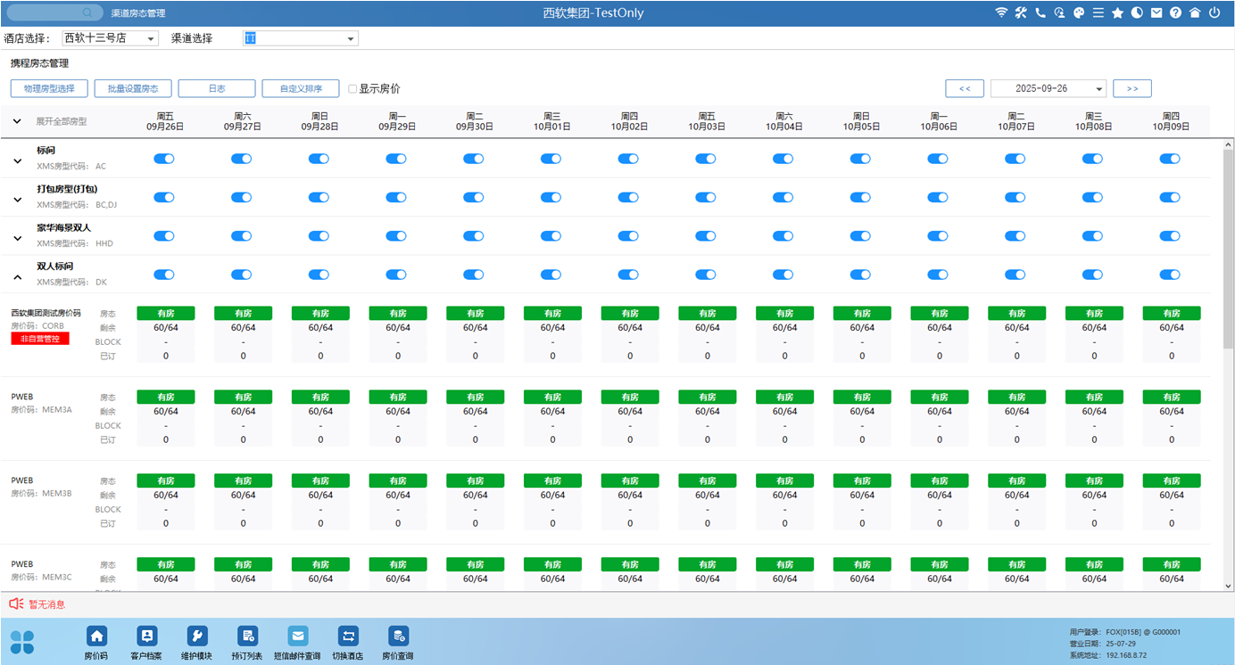Go to next dates with >> button
Screen dimensions: 1235x665
(1131, 89)
